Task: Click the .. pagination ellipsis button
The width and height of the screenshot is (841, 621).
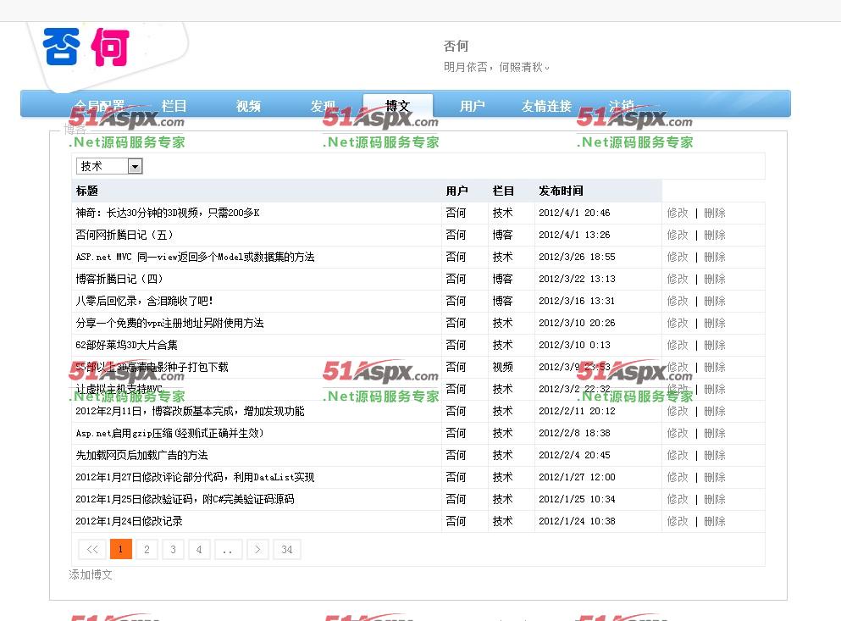Action: [227, 550]
